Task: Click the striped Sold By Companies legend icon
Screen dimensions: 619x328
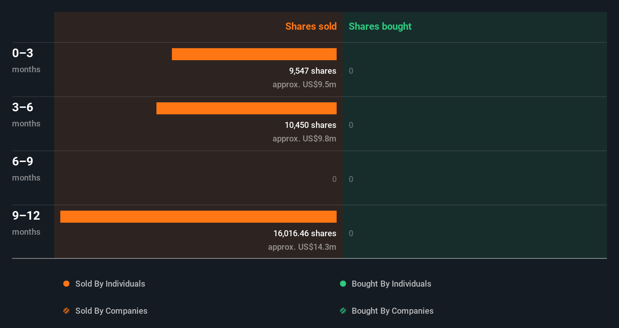Action: click(x=66, y=311)
